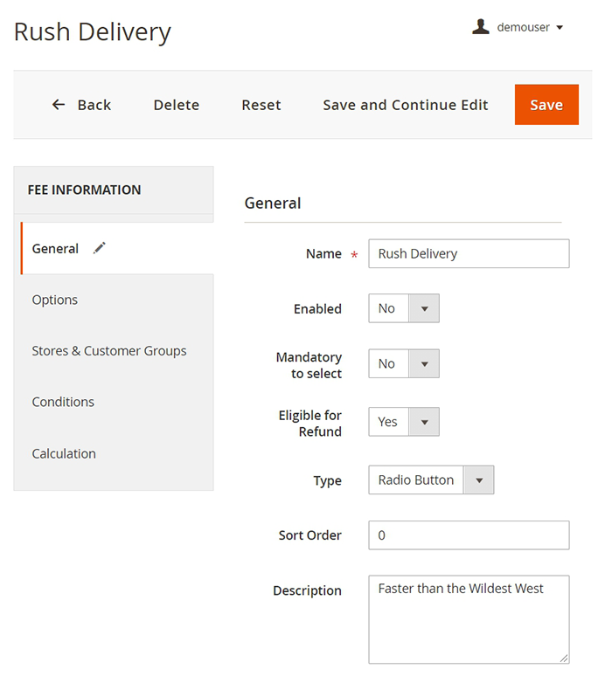Expand the Enabled dropdown

[x=403, y=308]
